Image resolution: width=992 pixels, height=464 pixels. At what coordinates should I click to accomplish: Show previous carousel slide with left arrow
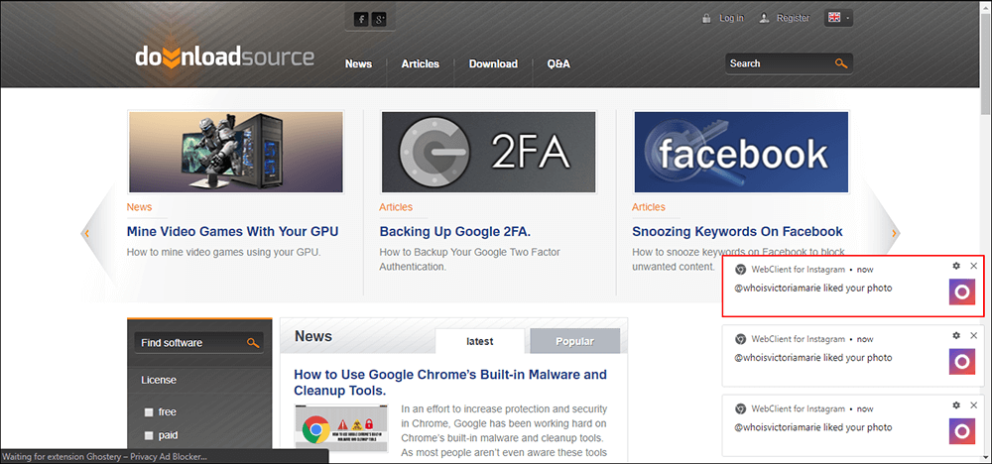[x=86, y=233]
